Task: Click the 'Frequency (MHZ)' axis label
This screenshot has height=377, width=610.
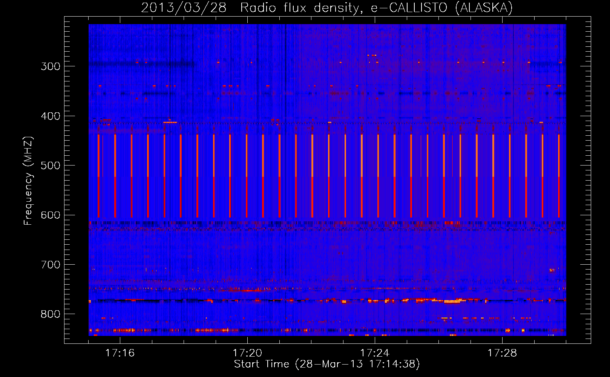Action: tap(28, 181)
